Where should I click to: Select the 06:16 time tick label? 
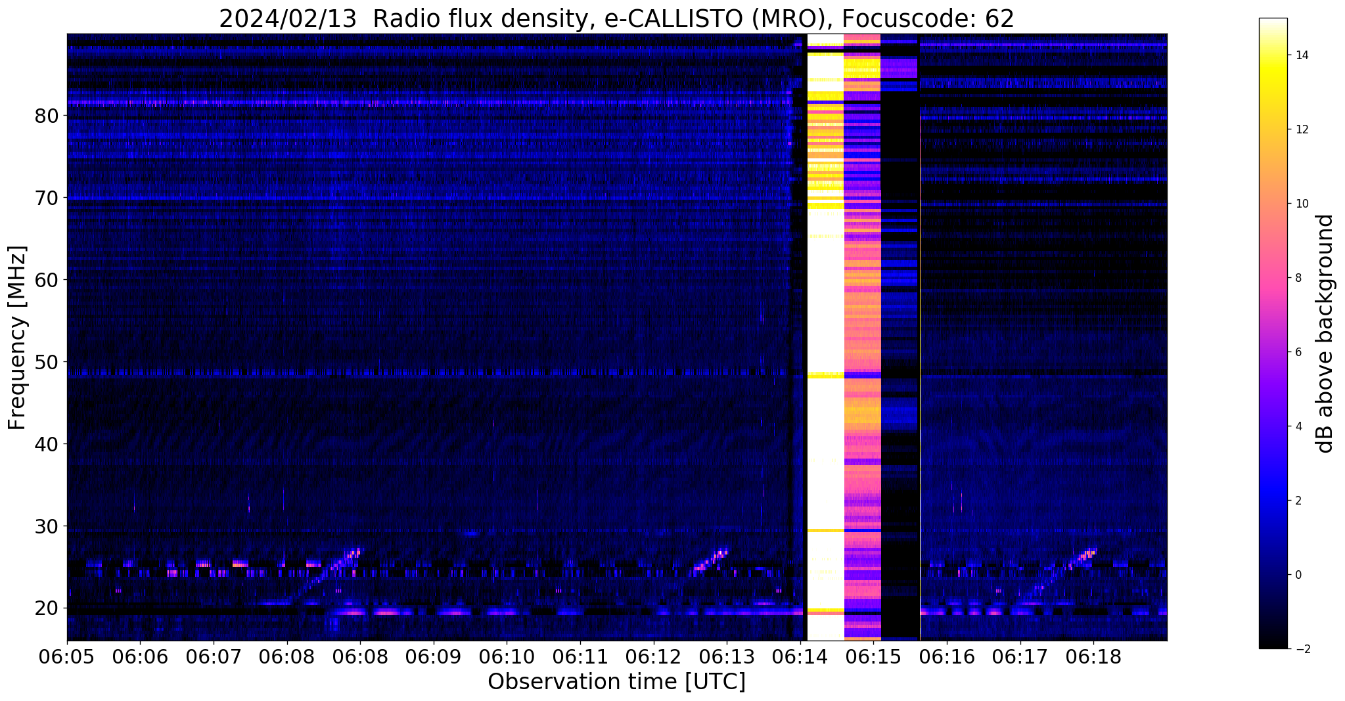pyautogui.click(x=947, y=656)
